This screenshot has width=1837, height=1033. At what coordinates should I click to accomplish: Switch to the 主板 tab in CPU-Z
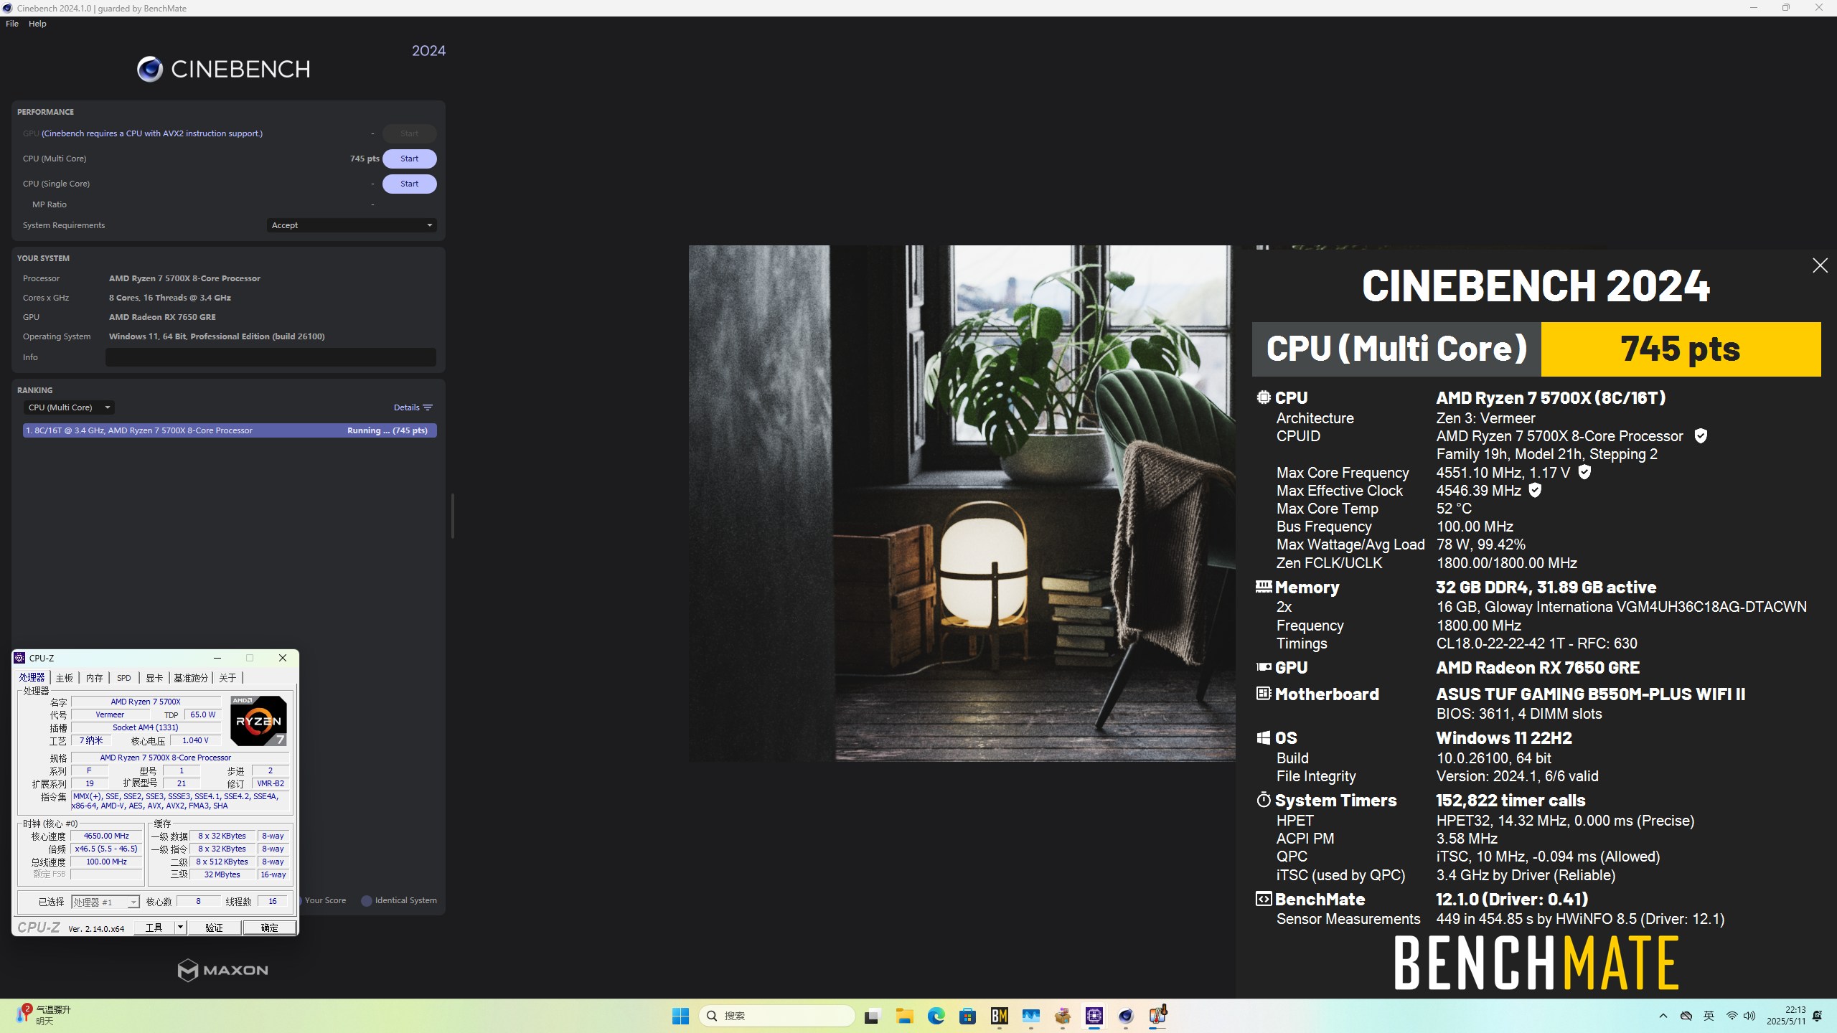(65, 678)
